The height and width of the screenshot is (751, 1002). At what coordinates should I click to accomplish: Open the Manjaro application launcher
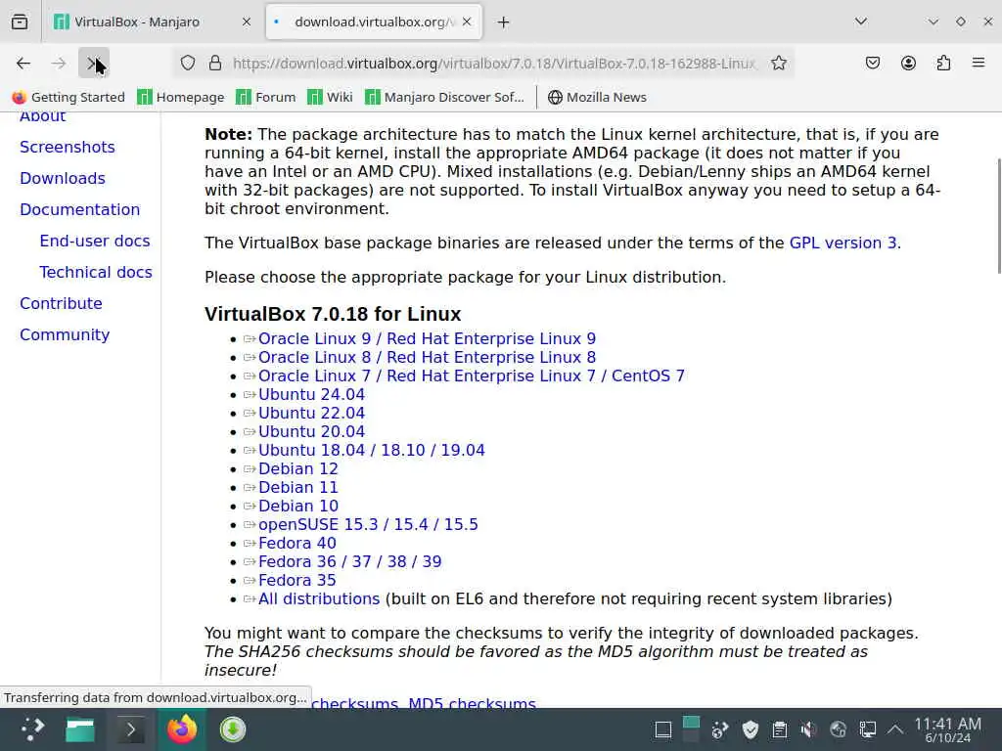32,729
